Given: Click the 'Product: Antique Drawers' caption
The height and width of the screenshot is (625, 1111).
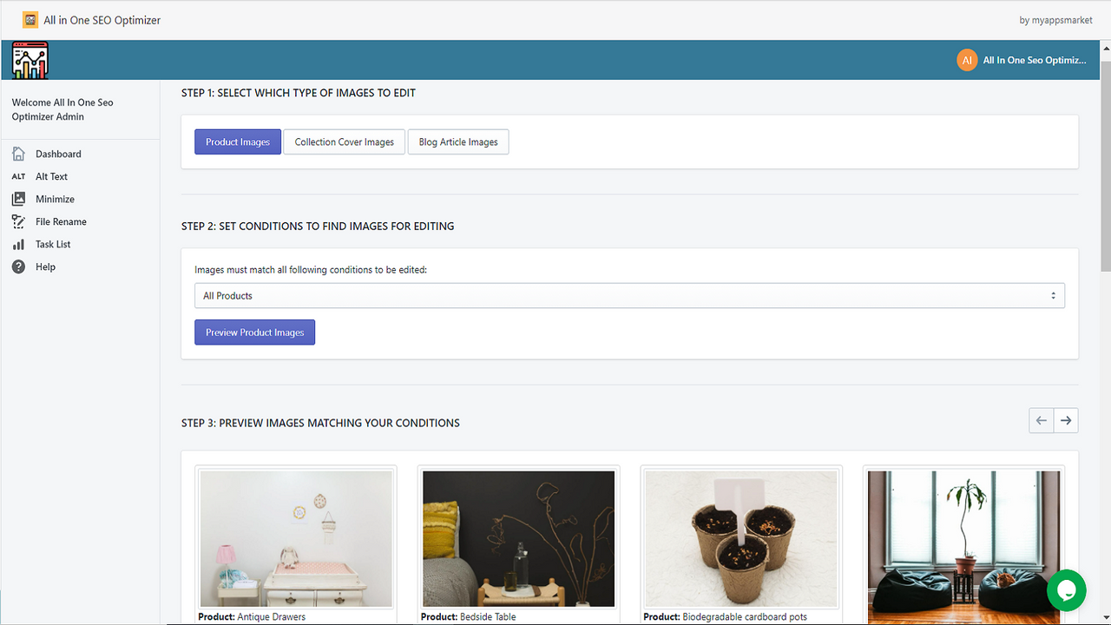Looking at the screenshot, I should click(252, 616).
